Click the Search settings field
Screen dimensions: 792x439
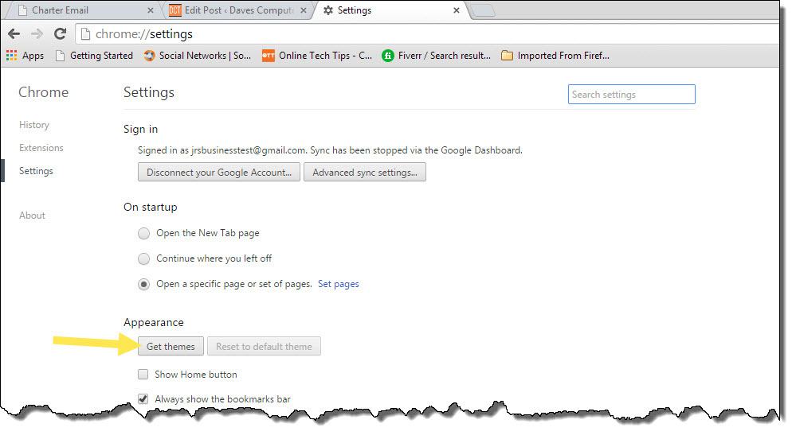click(x=632, y=95)
